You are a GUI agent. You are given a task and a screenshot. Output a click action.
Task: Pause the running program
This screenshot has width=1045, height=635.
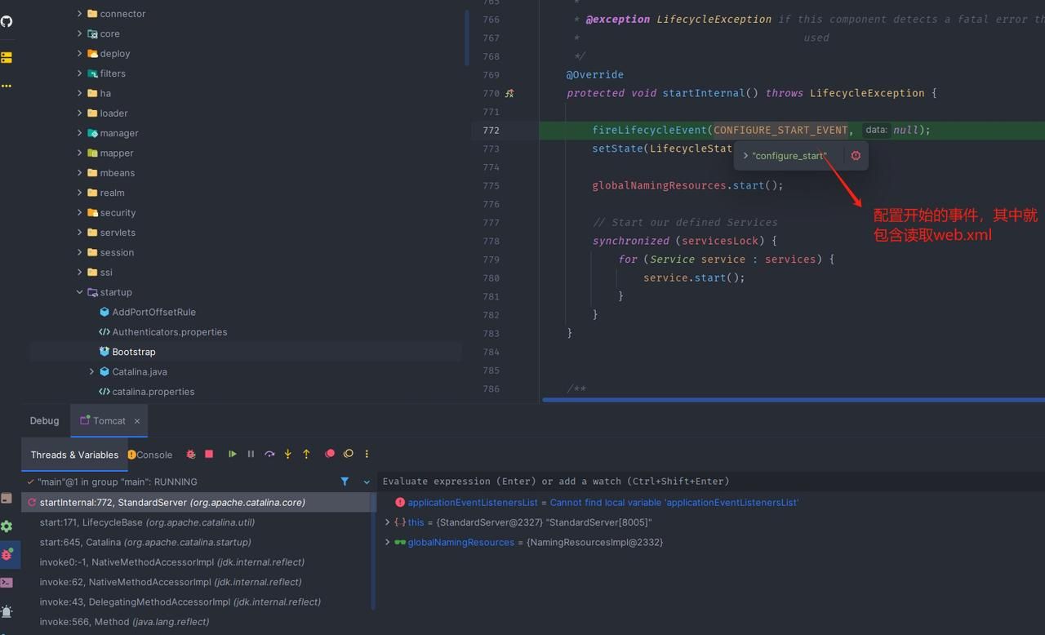(x=251, y=454)
